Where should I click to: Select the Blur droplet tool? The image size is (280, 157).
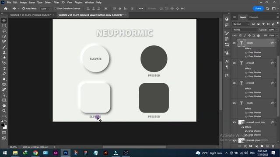click(4, 79)
